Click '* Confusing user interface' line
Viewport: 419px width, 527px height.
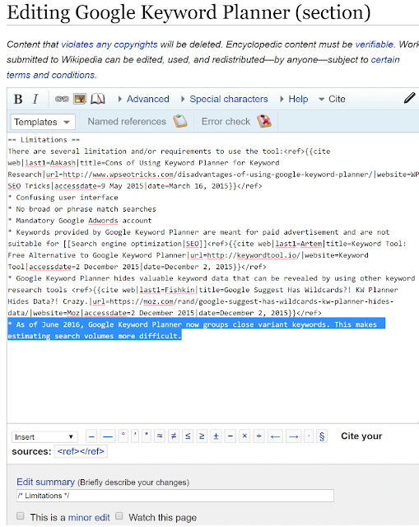(63, 198)
